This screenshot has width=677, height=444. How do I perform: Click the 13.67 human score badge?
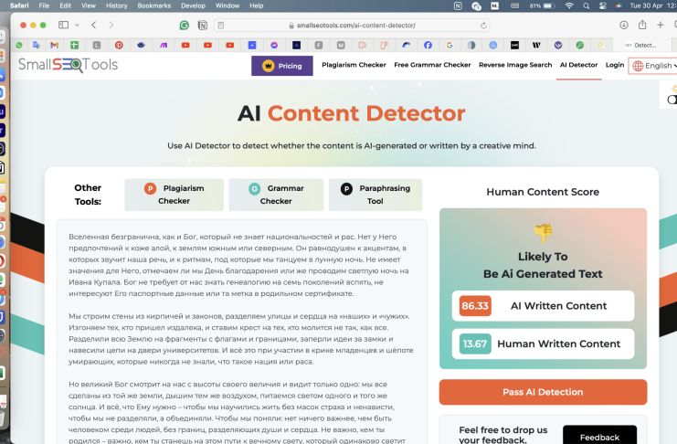tap(475, 344)
